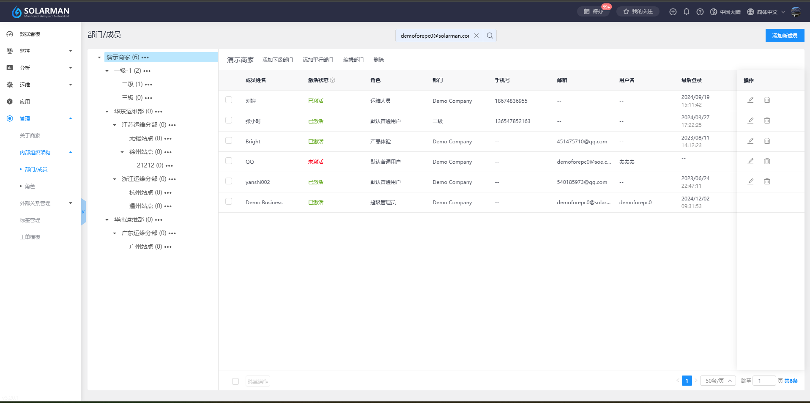
Task: Click the trash icon for yanshi002
Action: click(767, 181)
